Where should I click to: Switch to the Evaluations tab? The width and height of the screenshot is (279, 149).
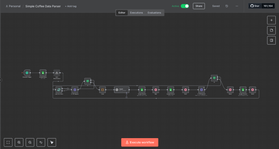[x=154, y=13]
